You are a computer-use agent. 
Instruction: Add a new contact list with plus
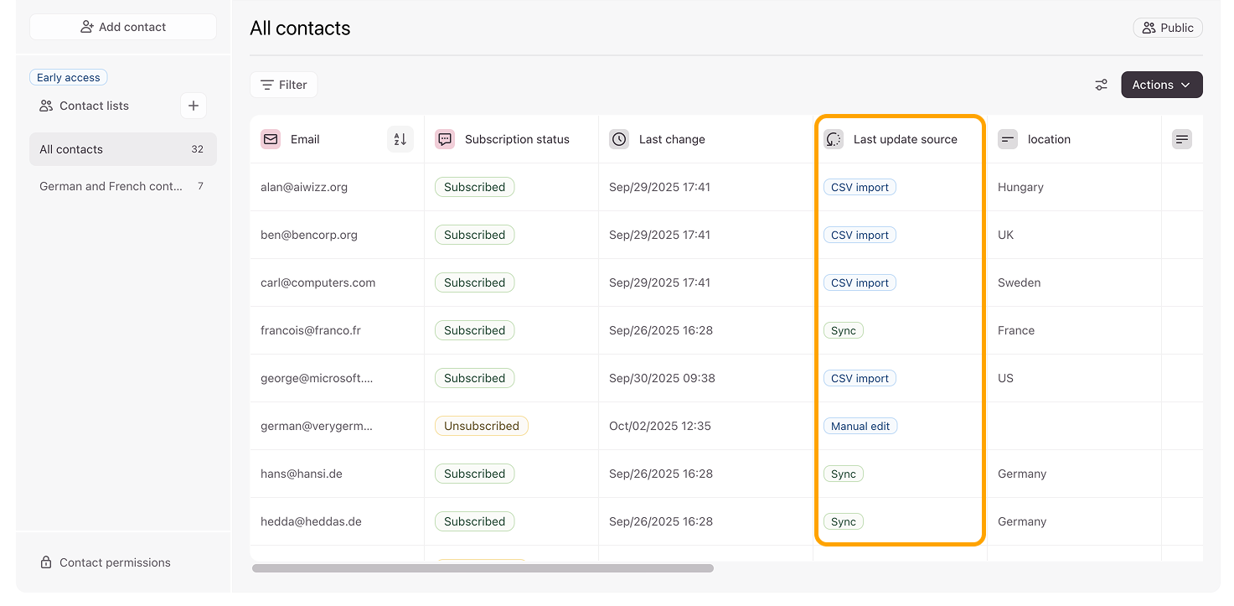(194, 106)
